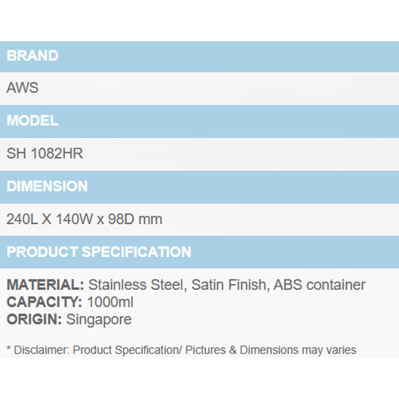This screenshot has height=399, width=399.
Task: Click the MODEL section header
Action: tap(33, 121)
